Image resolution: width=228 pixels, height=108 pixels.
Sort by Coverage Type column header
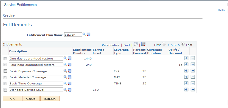coord(121,51)
